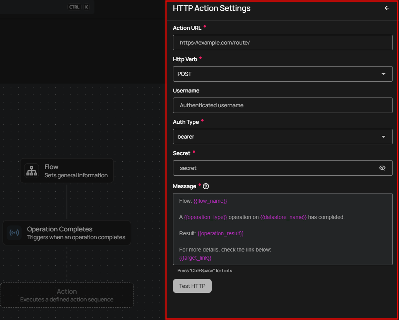Click the {{operation_type}} variable in Message
Viewport: 399px width, 320px height.
pos(205,217)
